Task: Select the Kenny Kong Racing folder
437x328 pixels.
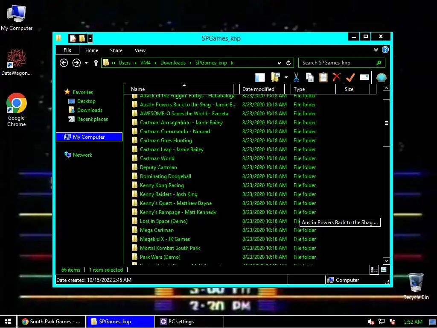Action: 162,185
